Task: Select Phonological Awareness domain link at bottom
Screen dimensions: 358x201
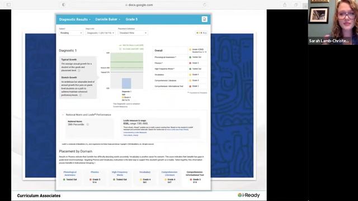Action: 70,174
